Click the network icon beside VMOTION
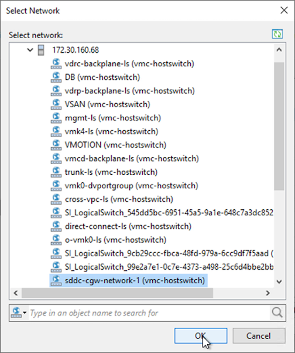The height and width of the screenshot is (353, 295). pos(56,145)
